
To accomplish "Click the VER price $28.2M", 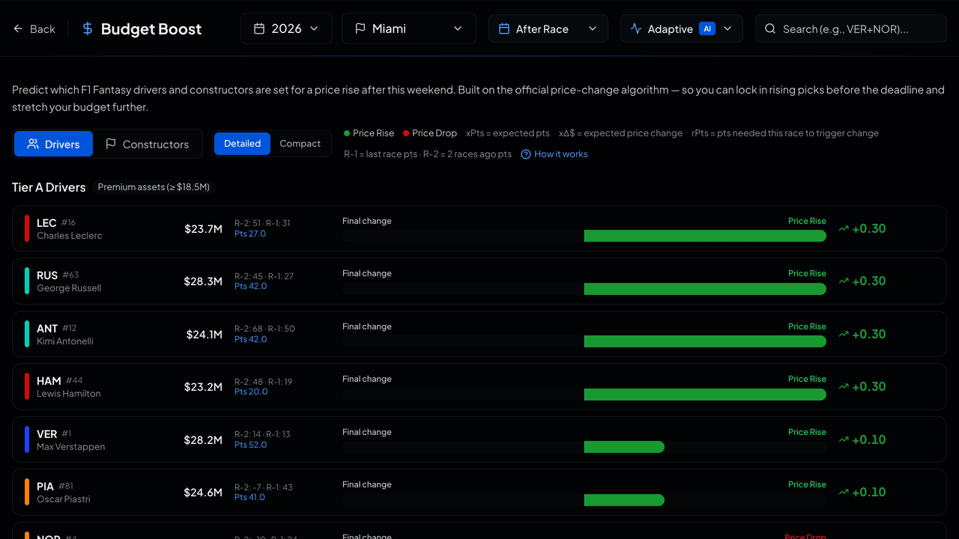I will 203,440.
